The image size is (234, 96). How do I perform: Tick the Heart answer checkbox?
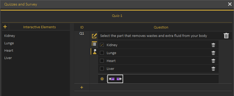[102, 61]
